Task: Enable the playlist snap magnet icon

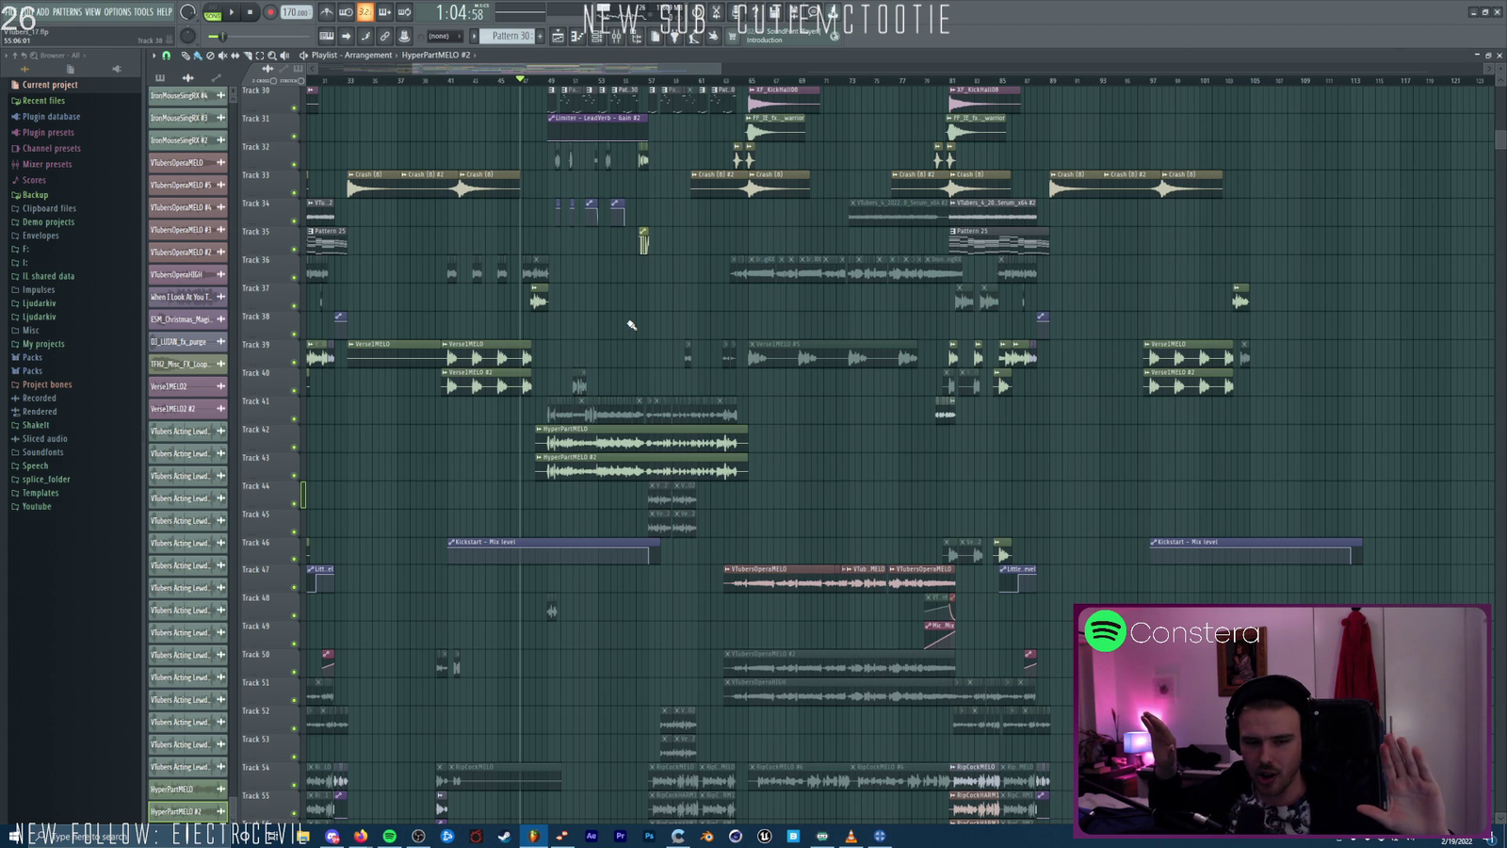Action: pos(167,56)
